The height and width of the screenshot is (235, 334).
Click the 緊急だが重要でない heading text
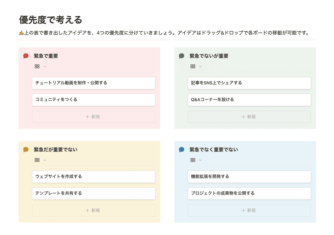[x=55, y=150]
